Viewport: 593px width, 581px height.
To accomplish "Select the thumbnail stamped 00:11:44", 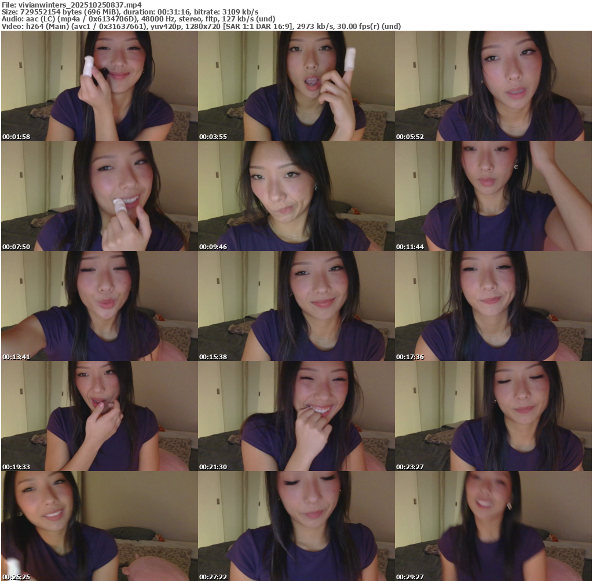I will [x=493, y=196].
